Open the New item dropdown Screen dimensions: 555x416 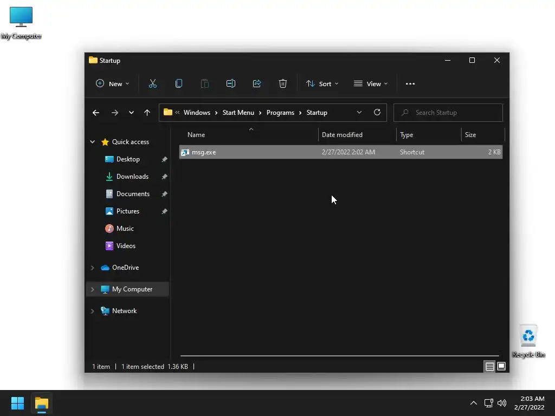coord(113,84)
